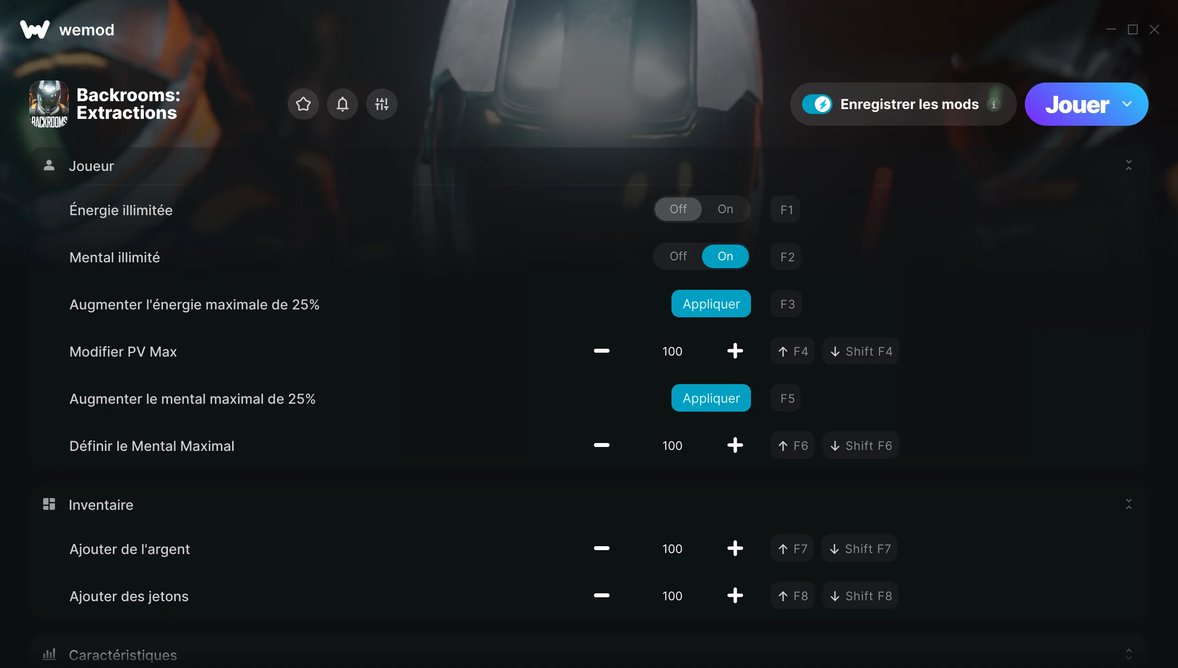1178x668 pixels.
Task: Turn on Énergie illimitée
Action: point(725,209)
